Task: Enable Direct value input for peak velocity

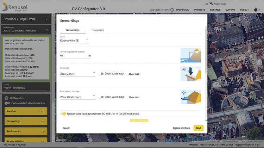Action: click(101, 97)
